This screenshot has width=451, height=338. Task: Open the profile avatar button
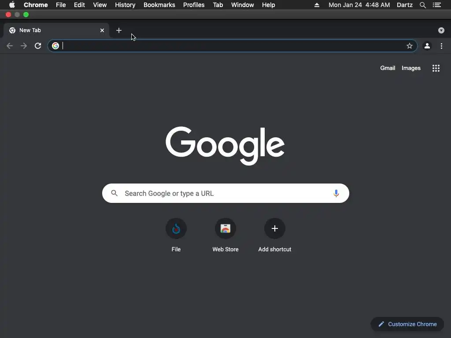pyautogui.click(x=427, y=46)
